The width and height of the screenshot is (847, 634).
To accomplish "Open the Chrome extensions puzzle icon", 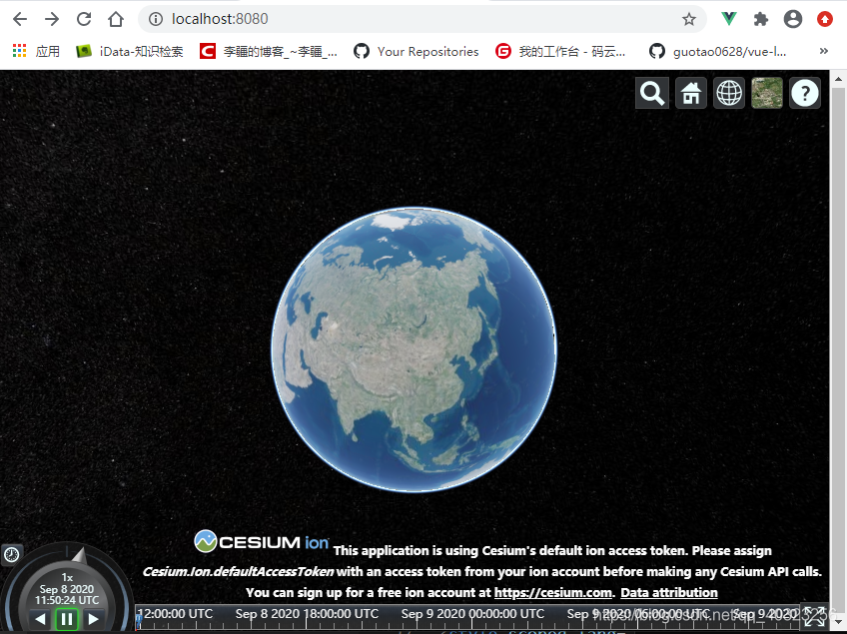I will point(759,18).
